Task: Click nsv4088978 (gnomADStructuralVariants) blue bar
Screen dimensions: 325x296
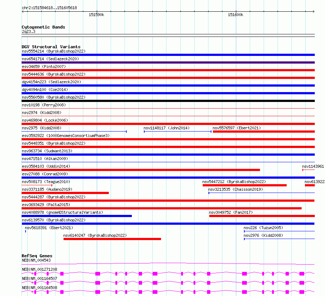Action: (77, 216)
